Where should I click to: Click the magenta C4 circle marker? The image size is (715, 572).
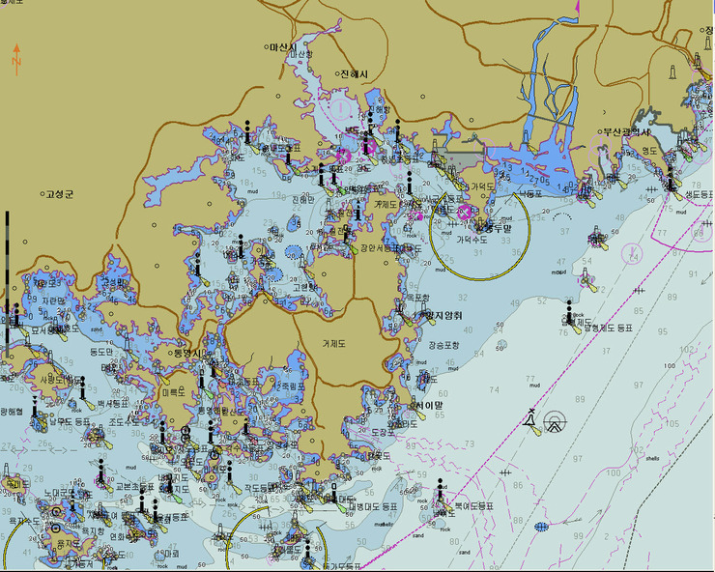coord(631,253)
